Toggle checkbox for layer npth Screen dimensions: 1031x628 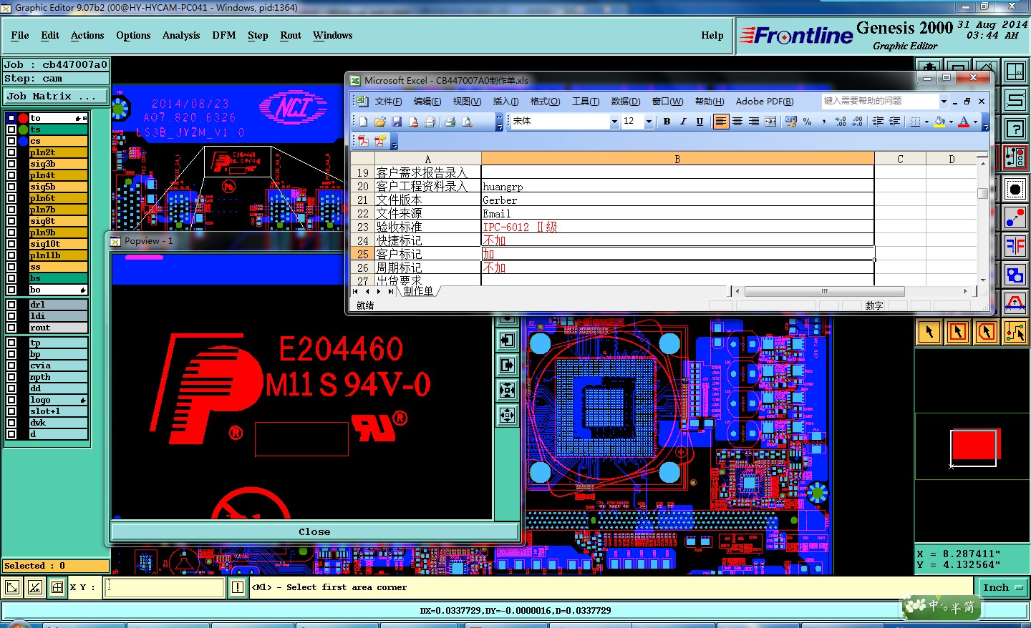pos(11,377)
